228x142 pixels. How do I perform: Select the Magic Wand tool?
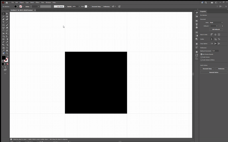[x=3, y=16]
